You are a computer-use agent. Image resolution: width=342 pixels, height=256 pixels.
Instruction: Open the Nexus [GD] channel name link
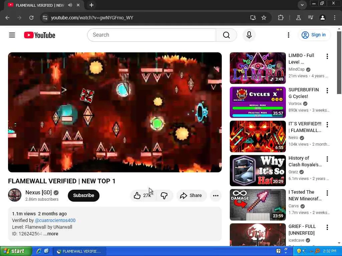tap(39, 192)
